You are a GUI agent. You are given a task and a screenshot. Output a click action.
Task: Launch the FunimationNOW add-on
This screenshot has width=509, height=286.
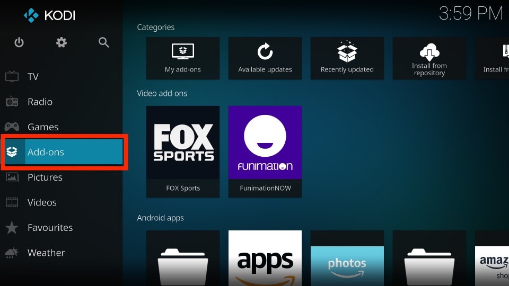[265, 152]
